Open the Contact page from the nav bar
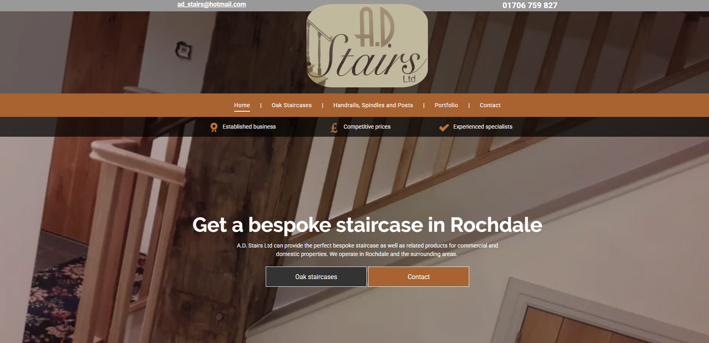Viewport: 709px width, 343px height. click(x=490, y=105)
